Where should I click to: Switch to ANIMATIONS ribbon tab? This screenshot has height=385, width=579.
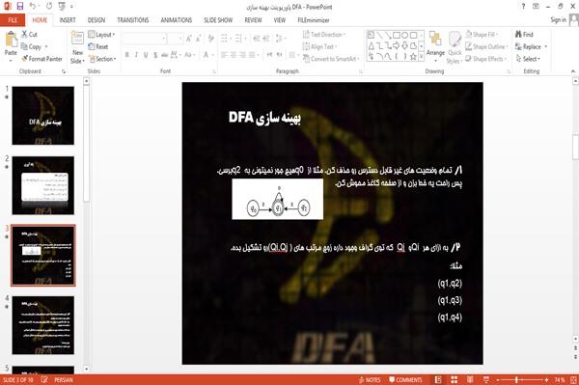tap(177, 20)
